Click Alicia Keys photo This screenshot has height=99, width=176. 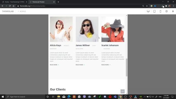(61, 29)
